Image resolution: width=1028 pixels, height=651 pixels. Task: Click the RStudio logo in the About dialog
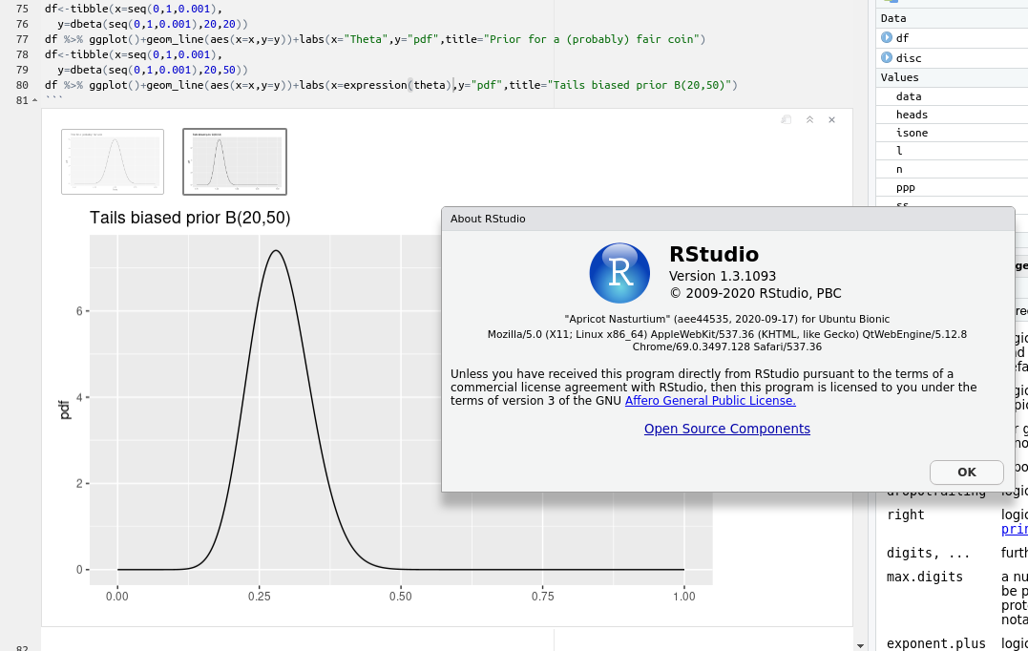coord(619,273)
